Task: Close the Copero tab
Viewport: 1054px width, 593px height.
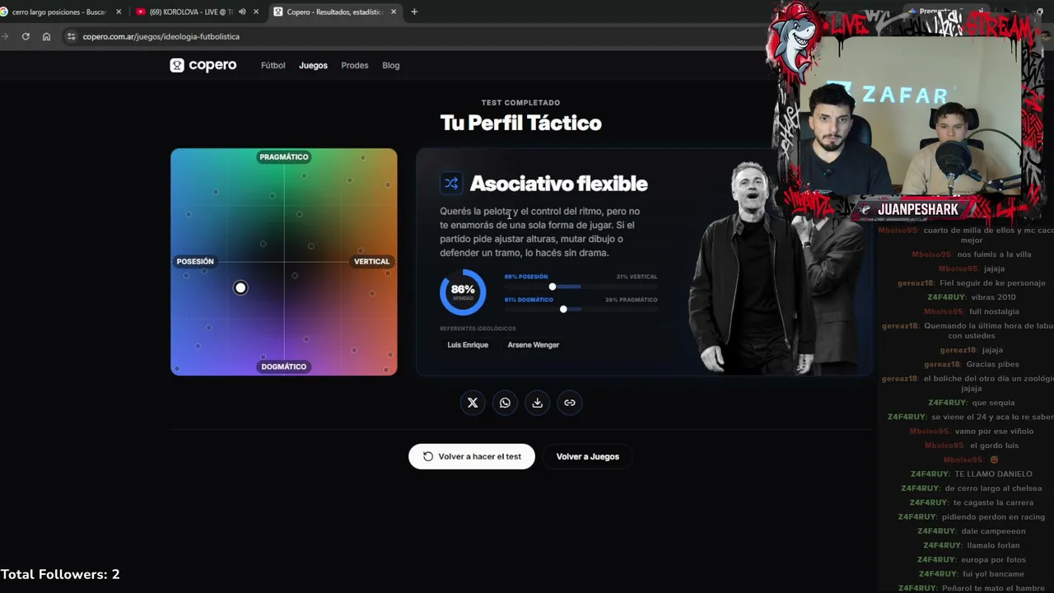Action: (394, 12)
